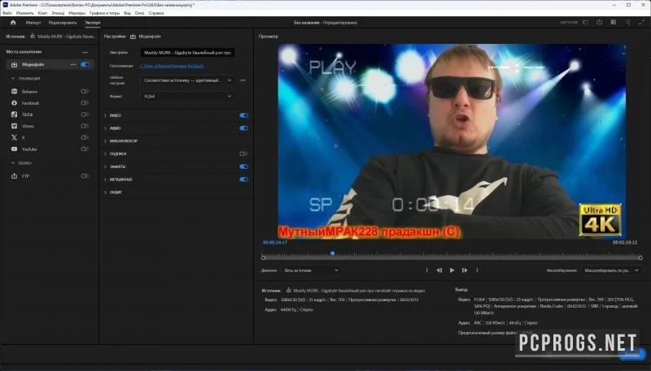Enable the FTP upload toggle
Viewport: 651px width, 371px height.
(85, 176)
